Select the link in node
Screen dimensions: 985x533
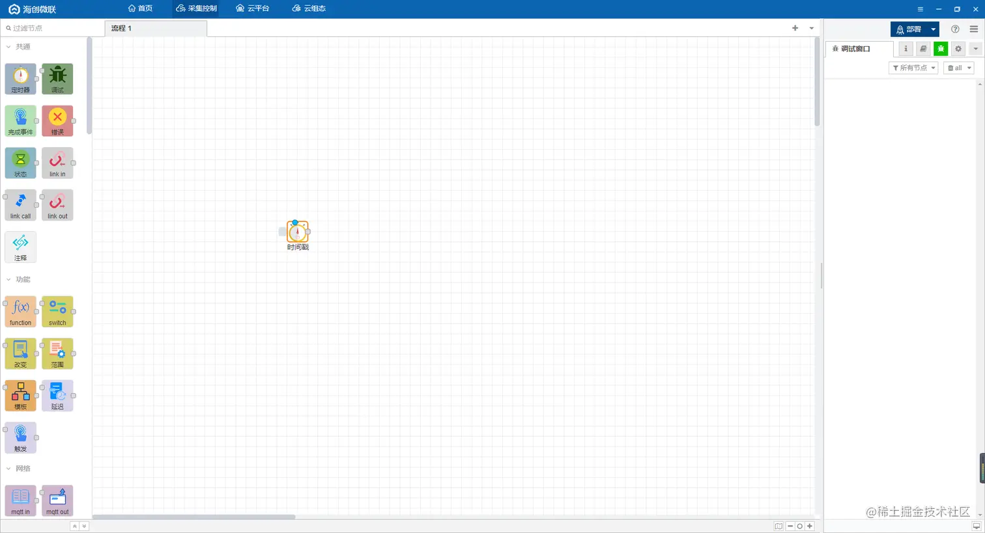pos(57,163)
